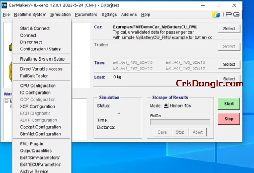
Task: Click the IPG logo icon
Action: (216, 15)
